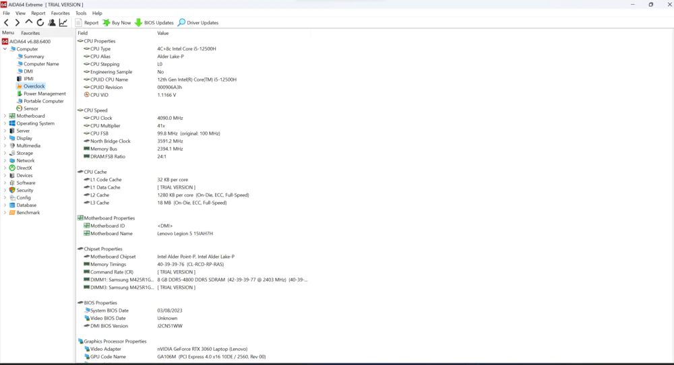Open the Tools menu
Screen dimensions: 674x365
pyautogui.click(x=81, y=13)
